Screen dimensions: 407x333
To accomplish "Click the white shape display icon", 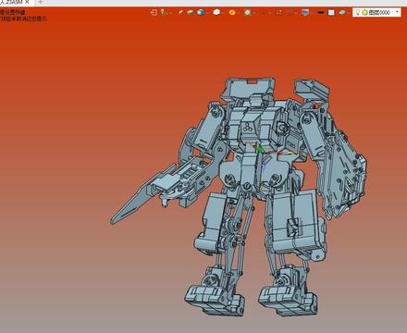I will tap(216, 12).
